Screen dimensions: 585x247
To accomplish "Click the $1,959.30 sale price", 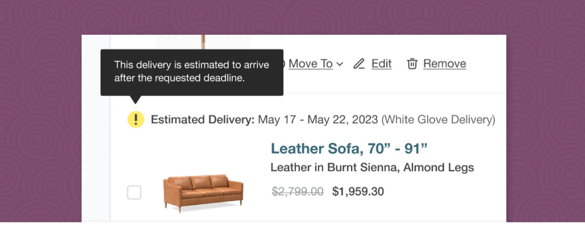I will pyautogui.click(x=358, y=192).
